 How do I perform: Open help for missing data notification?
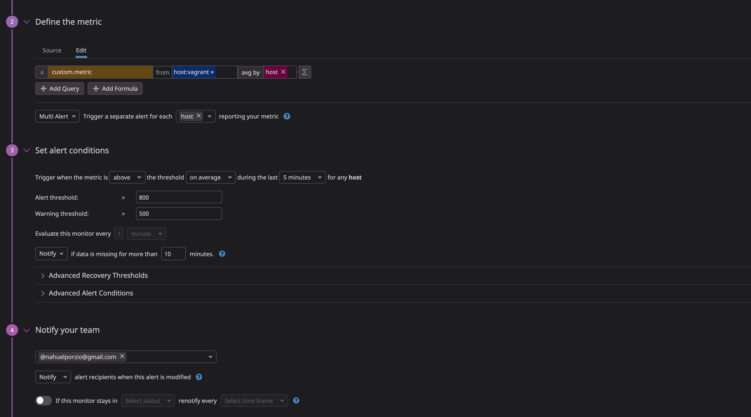[x=222, y=254]
